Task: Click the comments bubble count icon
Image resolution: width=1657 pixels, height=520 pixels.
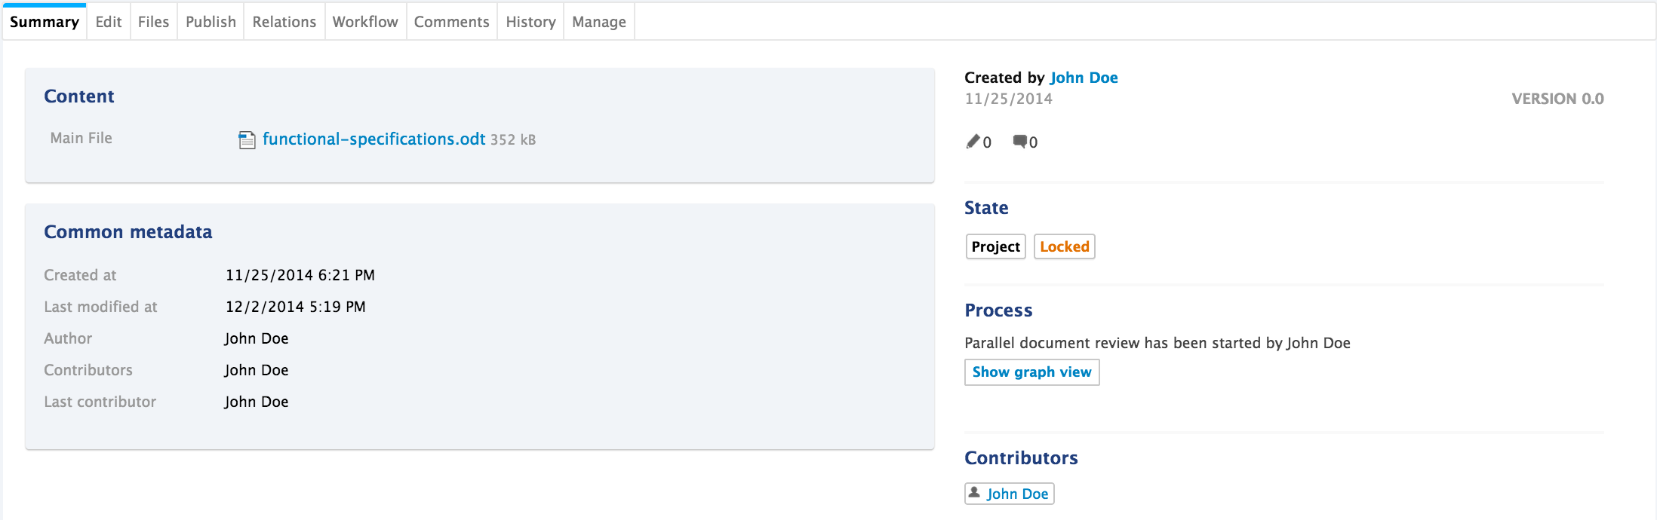Action: (1019, 142)
